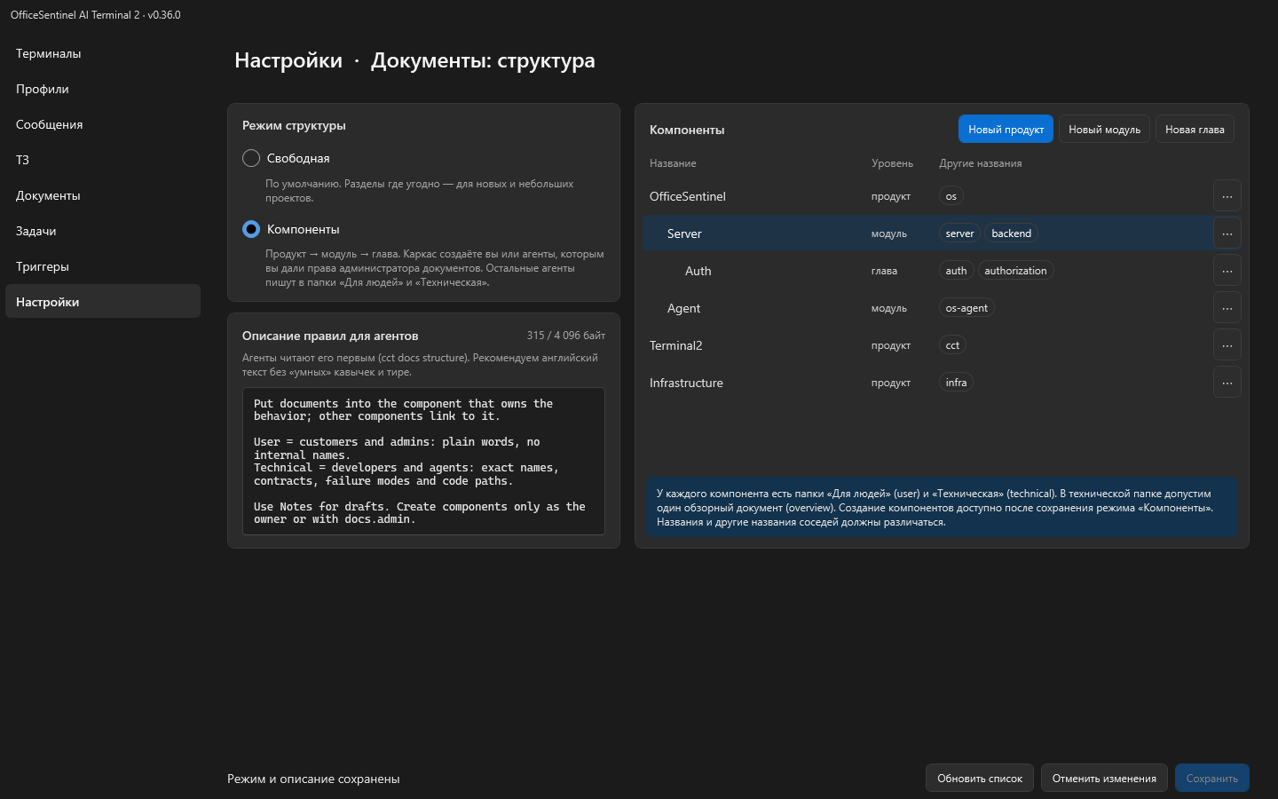Viewport: 1278px width, 799px height.
Task: Focus the agent rules description text area
Action: click(x=423, y=461)
